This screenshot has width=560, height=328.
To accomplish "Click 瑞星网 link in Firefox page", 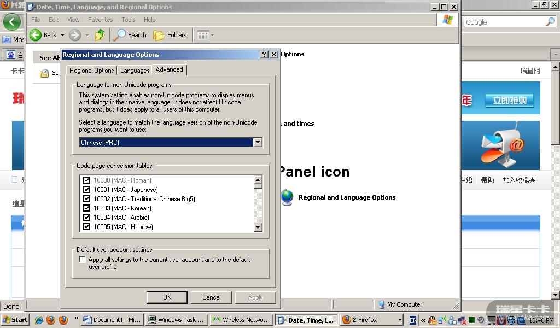I will tap(530, 71).
